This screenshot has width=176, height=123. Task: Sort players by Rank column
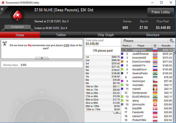(126, 46)
